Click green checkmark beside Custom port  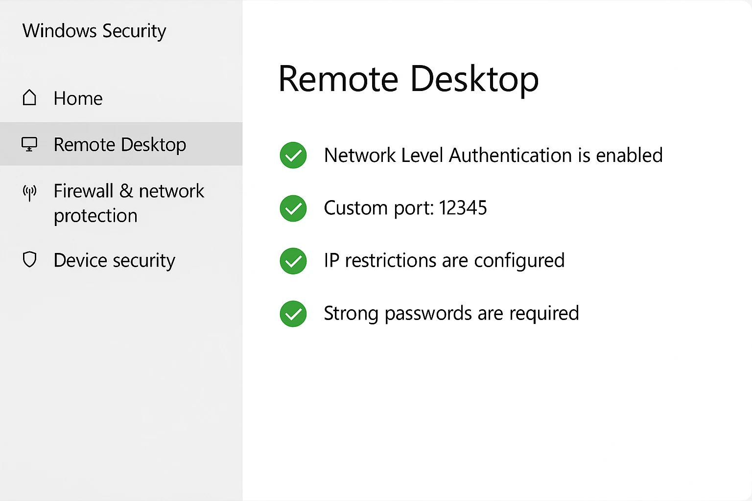293,208
